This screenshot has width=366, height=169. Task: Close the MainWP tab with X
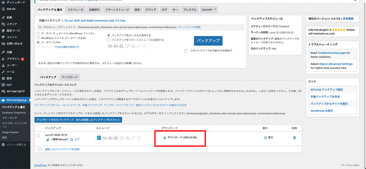(x=215, y=9)
